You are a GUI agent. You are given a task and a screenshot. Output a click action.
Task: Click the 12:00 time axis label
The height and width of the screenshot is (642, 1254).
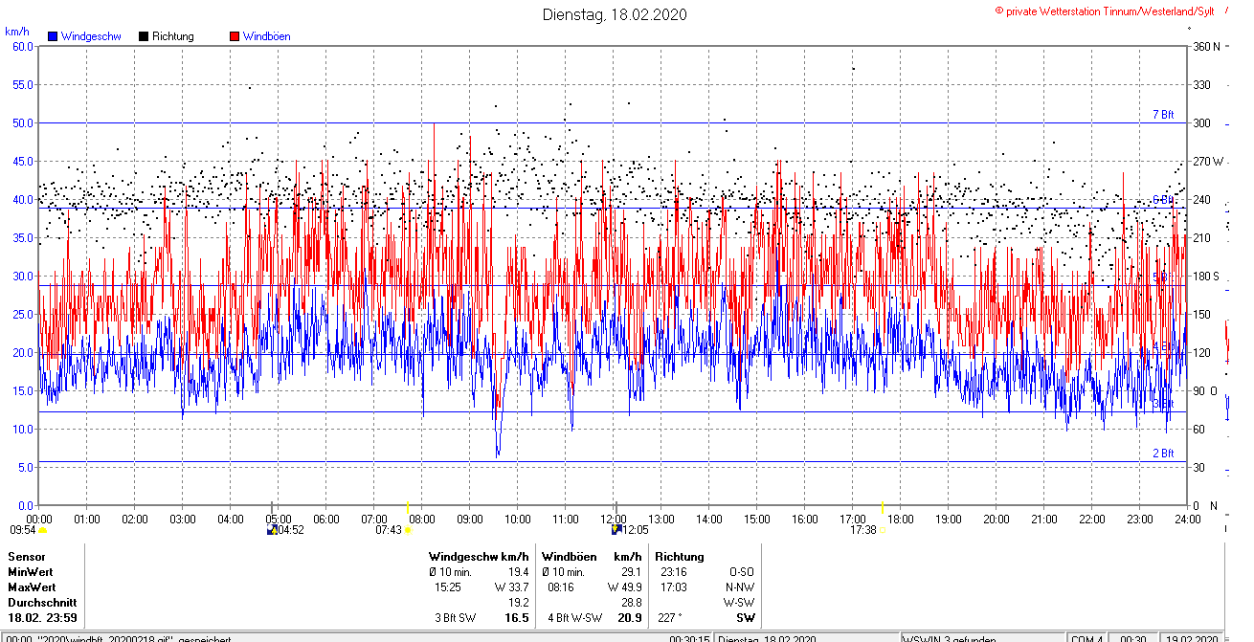pos(613,520)
